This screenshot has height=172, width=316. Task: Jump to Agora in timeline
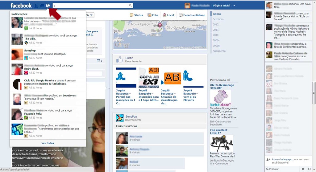[x=217, y=14]
